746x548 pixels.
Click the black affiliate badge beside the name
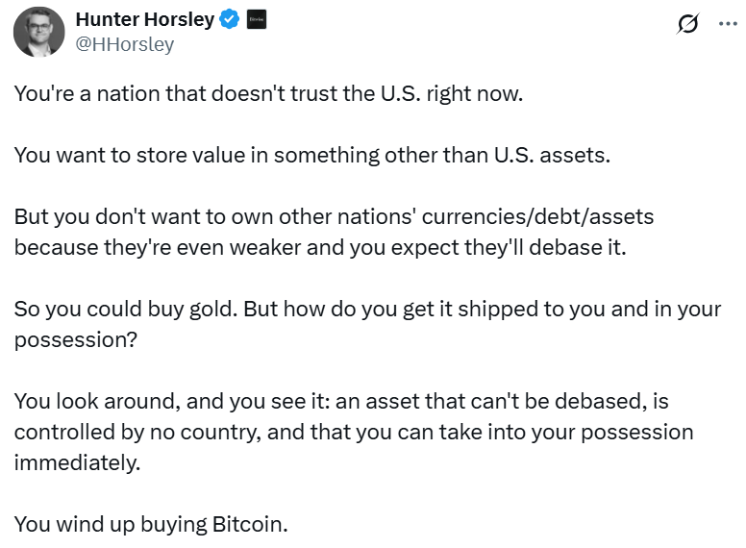tap(256, 20)
